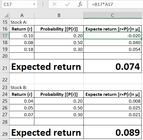
Task: Click 'Probability [(P(r)]' header in row 24
Action: point(59,94)
